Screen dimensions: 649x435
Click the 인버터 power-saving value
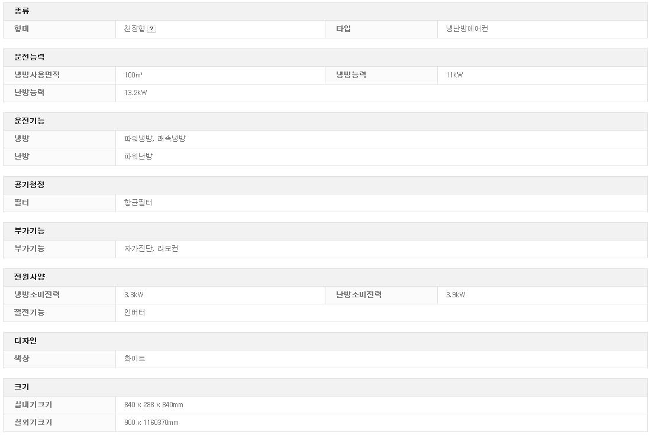pyautogui.click(x=134, y=313)
